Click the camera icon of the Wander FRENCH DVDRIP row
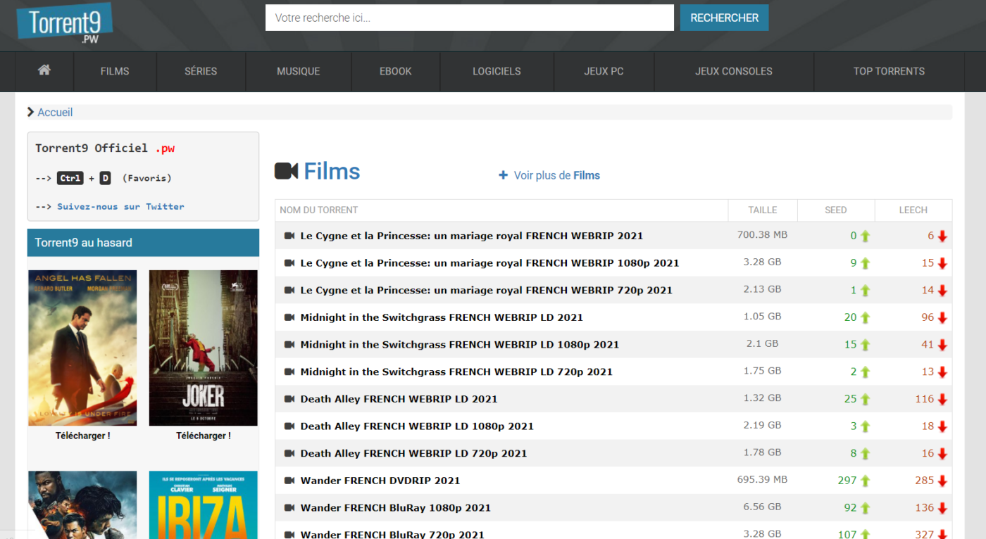This screenshot has width=986, height=539. 289,481
